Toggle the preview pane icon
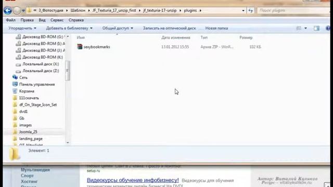 [x=316, y=28]
